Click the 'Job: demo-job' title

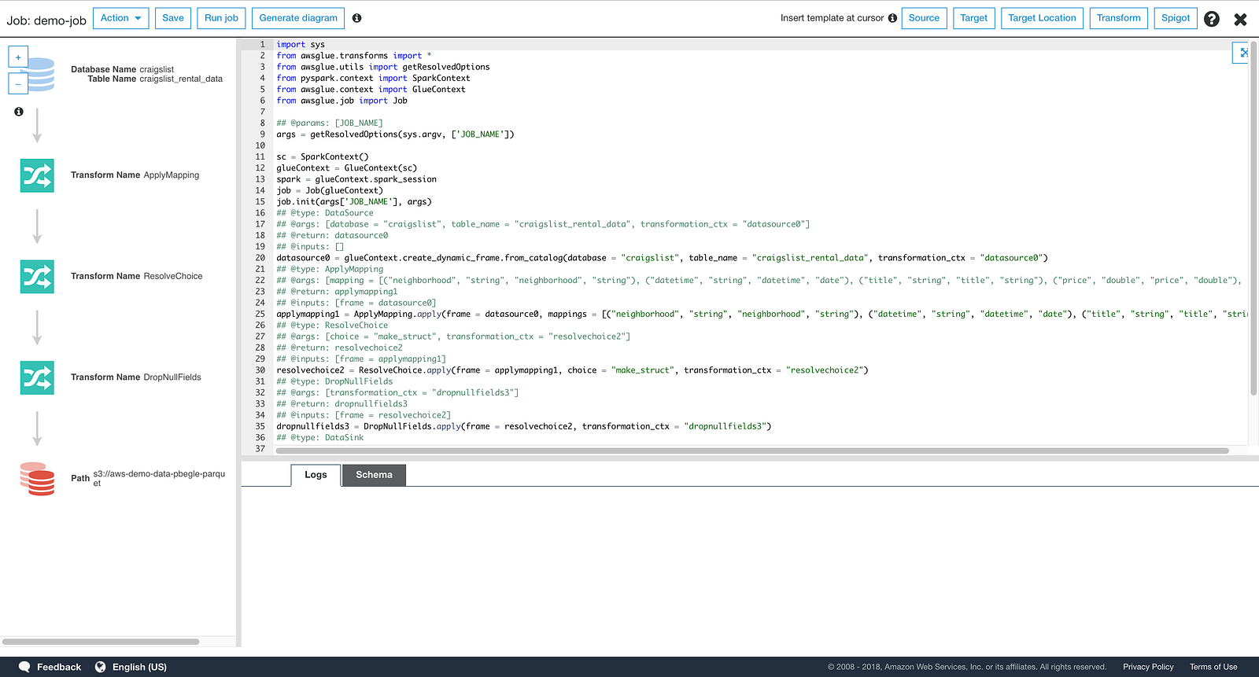point(46,20)
